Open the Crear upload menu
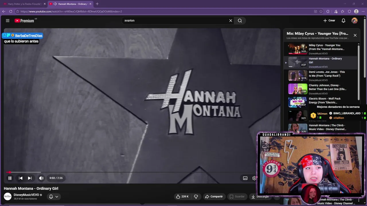Viewport: 367px width, 206px height. [329, 21]
